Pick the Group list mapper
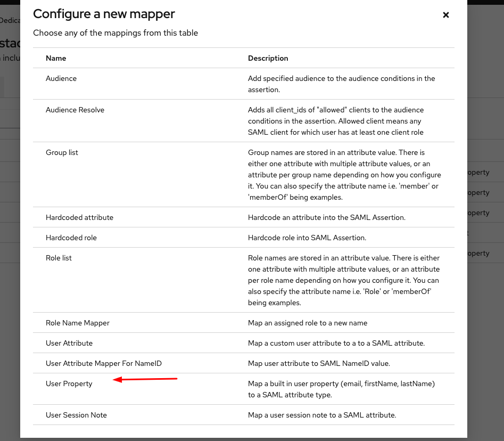This screenshot has width=504, height=441. (x=62, y=153)
